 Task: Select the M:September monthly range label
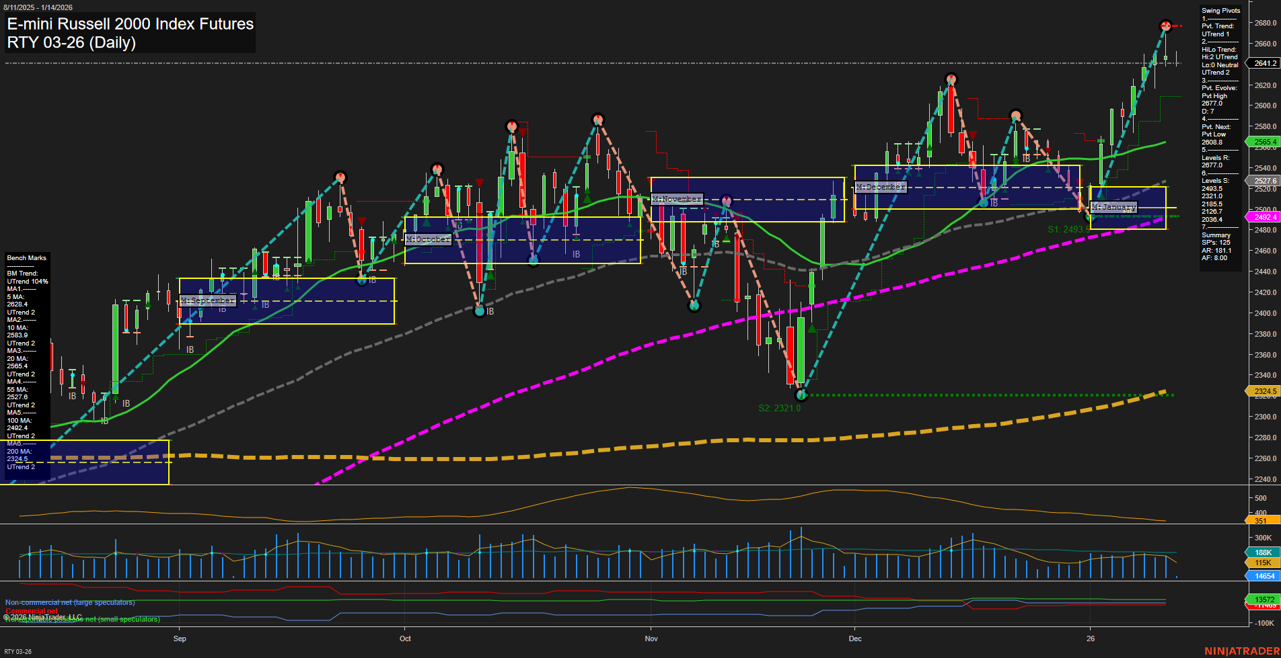click(x=207, y=300)
